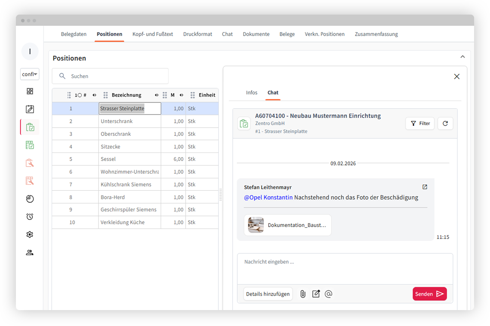Image resolution: width=490 pixels, height=326 pixels.
Task: Open the Zusammenfassung tab
Action: (x=376, y=34)
